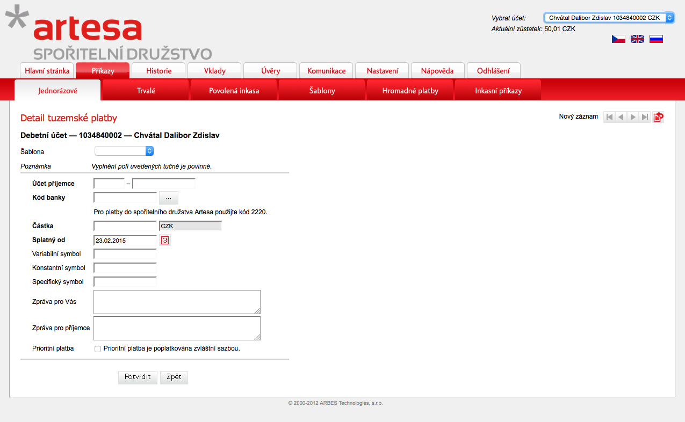The height and width of the screenshot is (422, 685).
Task: Click the ARBES Technologies copyright text
Action: [x=335, y=403]
